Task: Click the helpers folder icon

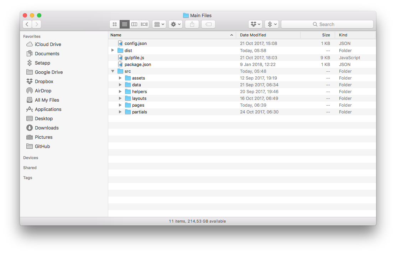Action: [128, 92]
